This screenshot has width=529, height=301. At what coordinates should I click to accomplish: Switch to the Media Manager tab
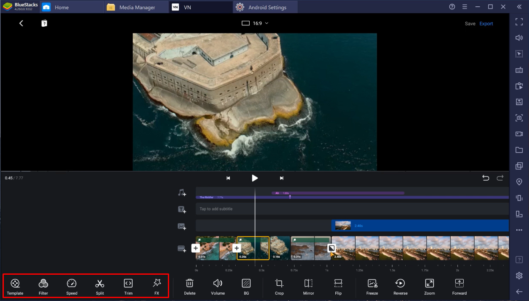(x=136, y=7)
